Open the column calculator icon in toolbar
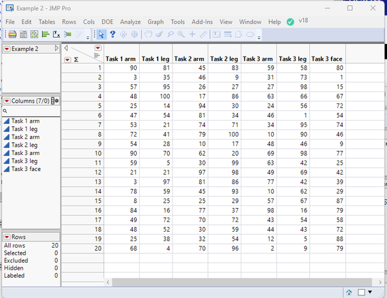This screenshot has height=298, width=387. click(x=24, y=34)
